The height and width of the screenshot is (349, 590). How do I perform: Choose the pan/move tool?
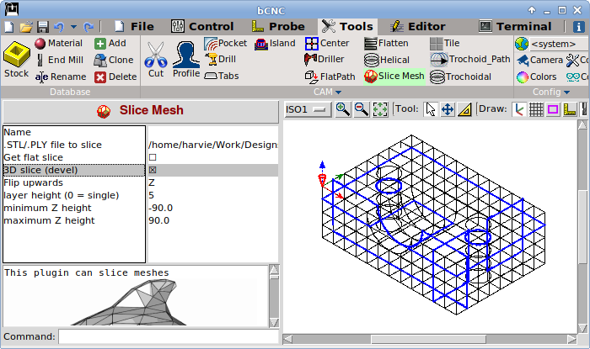[x=448, y=109]
